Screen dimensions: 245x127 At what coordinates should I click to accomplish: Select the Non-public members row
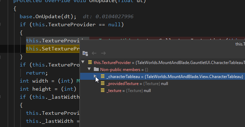pyautogui.click(x=162, y=70)
